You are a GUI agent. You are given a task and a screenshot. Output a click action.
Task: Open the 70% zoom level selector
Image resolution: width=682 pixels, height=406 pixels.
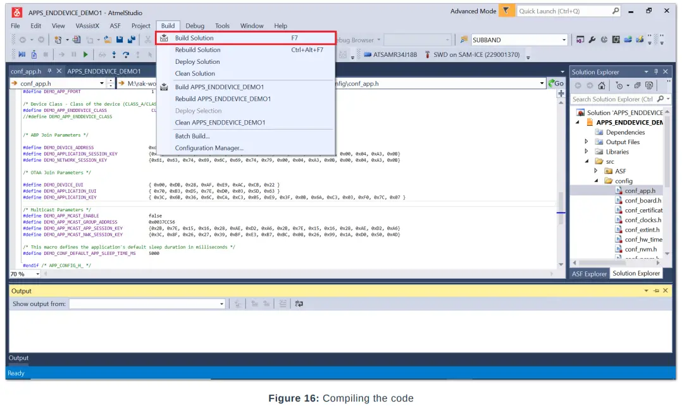(x=24, y=274)
